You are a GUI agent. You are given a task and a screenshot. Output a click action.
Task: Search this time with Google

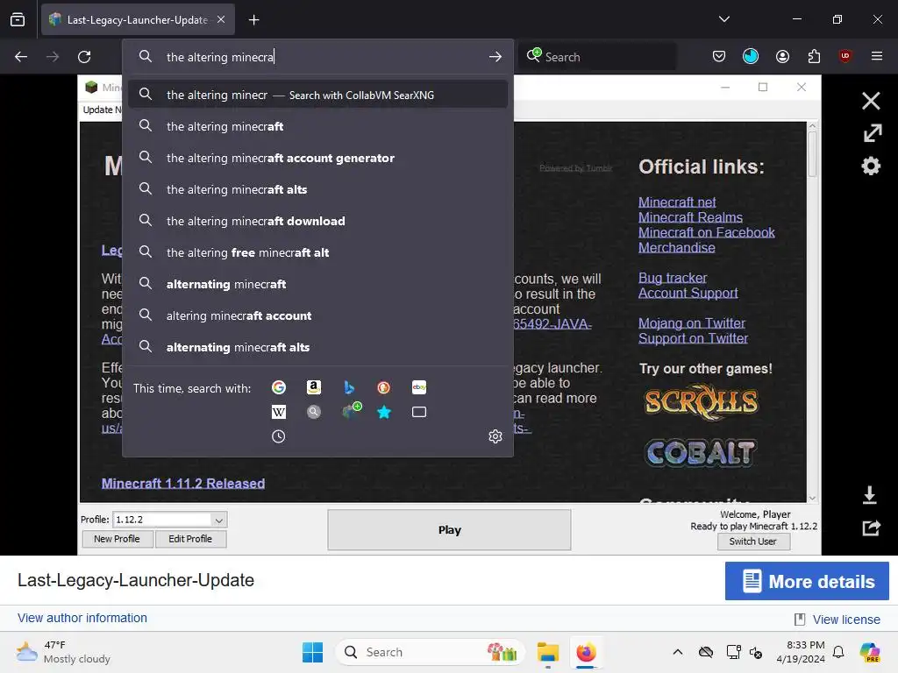pos(278,387)
